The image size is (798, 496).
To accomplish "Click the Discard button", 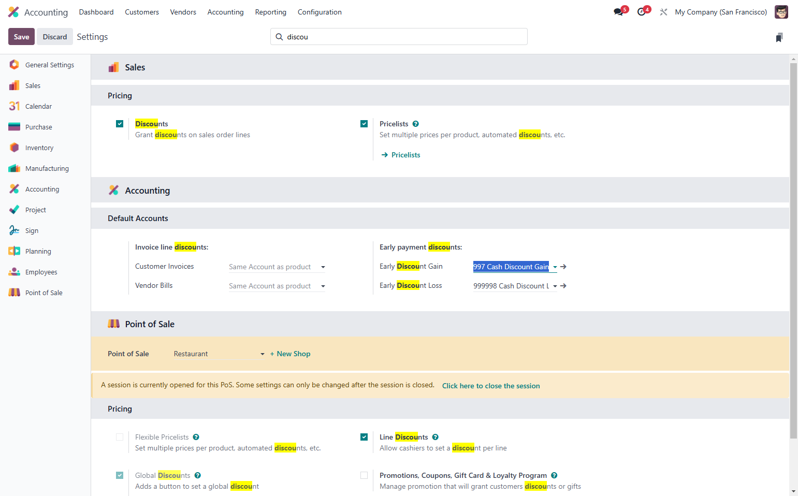I will tap(55, 37).
